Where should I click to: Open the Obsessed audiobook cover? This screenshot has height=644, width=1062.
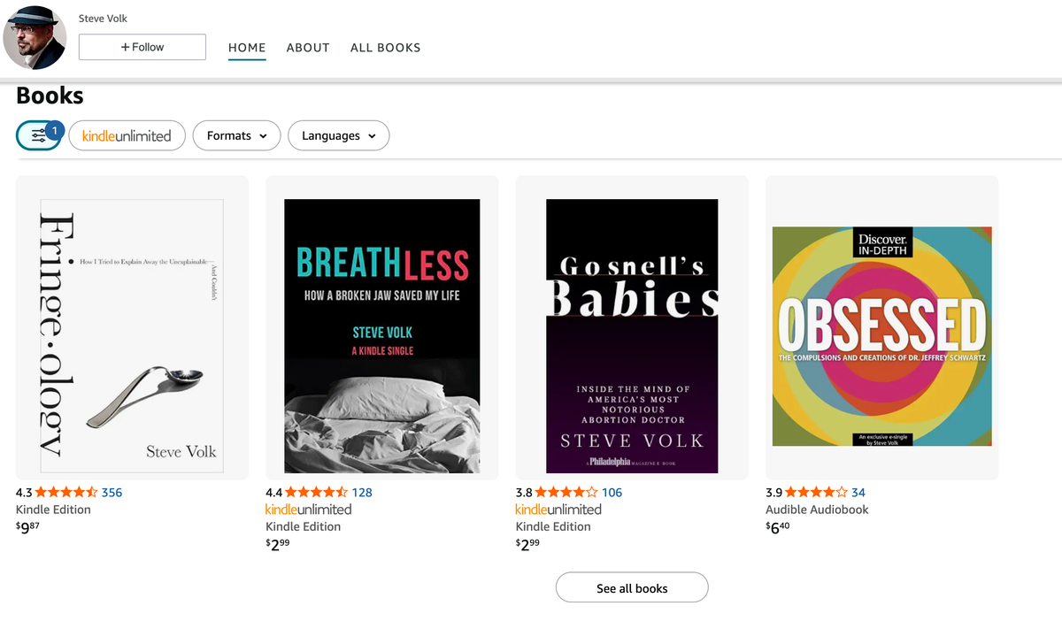pyautogui.click(x=881, y=336)
